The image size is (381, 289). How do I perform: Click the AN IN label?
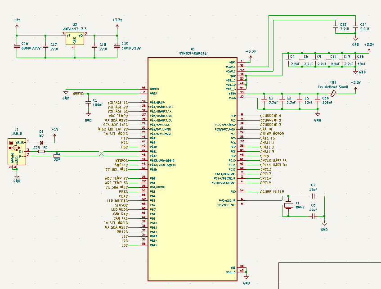(266, 129)
